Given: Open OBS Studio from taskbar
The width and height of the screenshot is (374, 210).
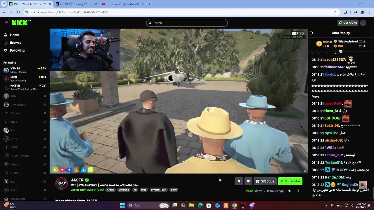Looking at the screenshot, I should 243,205.
